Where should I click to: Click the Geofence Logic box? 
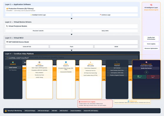tap(105, 15)
